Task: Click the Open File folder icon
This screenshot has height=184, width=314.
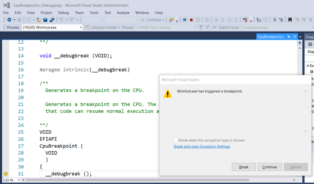Action: pyautogui.click(x=39, y=20)
